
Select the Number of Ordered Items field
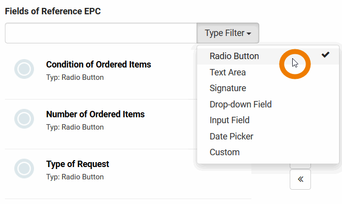coord(95,114)
